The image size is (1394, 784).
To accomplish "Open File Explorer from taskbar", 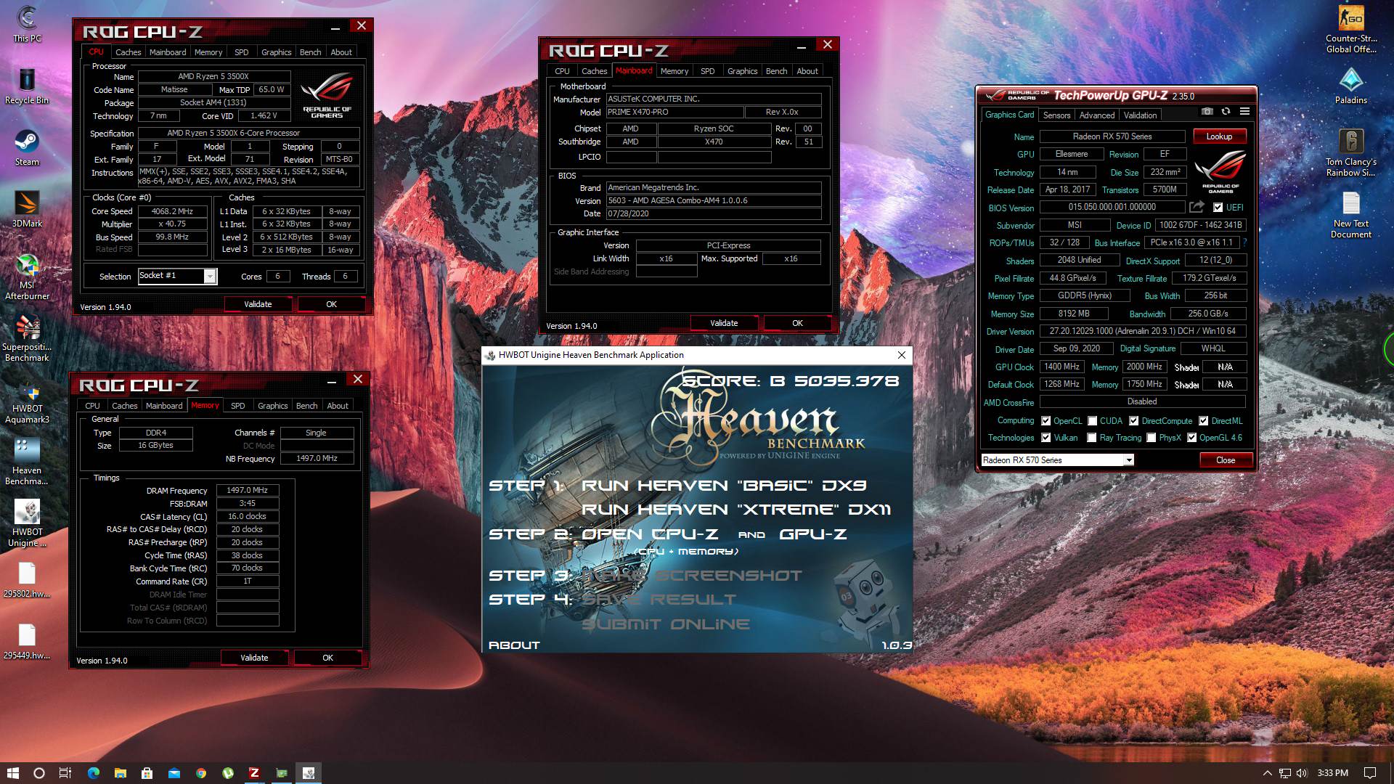I will pos(121,773).
